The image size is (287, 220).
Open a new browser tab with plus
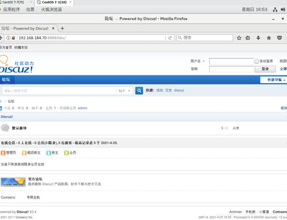click(x=62, y=28)
